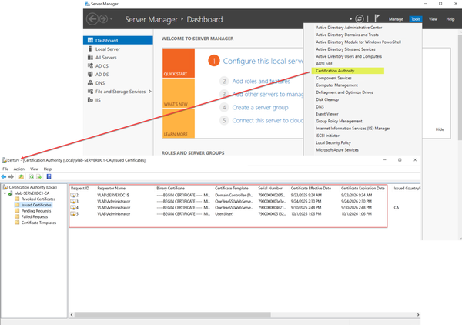Open Manage menu in Server Manager
Image resolution: width=462 pixels, height=325 pixels.
pos(396,19)
